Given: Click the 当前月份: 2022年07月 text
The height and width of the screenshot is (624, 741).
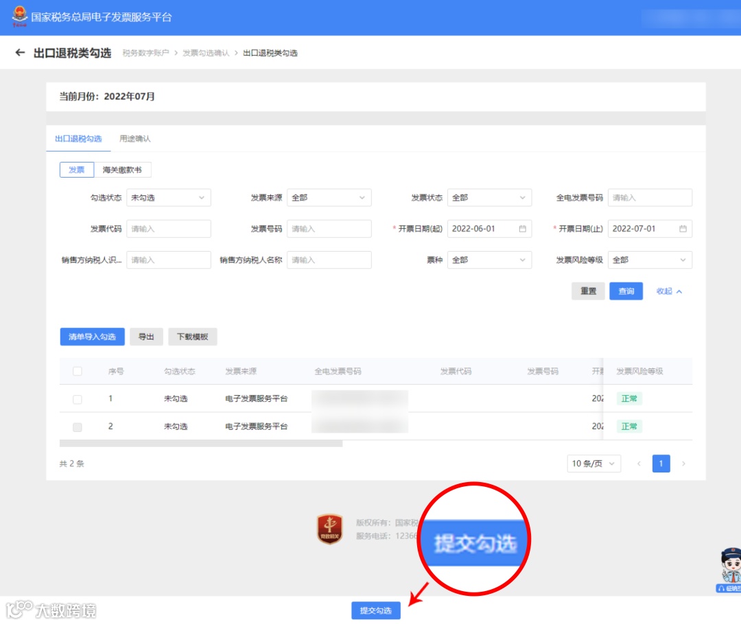Looking at the screenshot, I should [107, 97].
